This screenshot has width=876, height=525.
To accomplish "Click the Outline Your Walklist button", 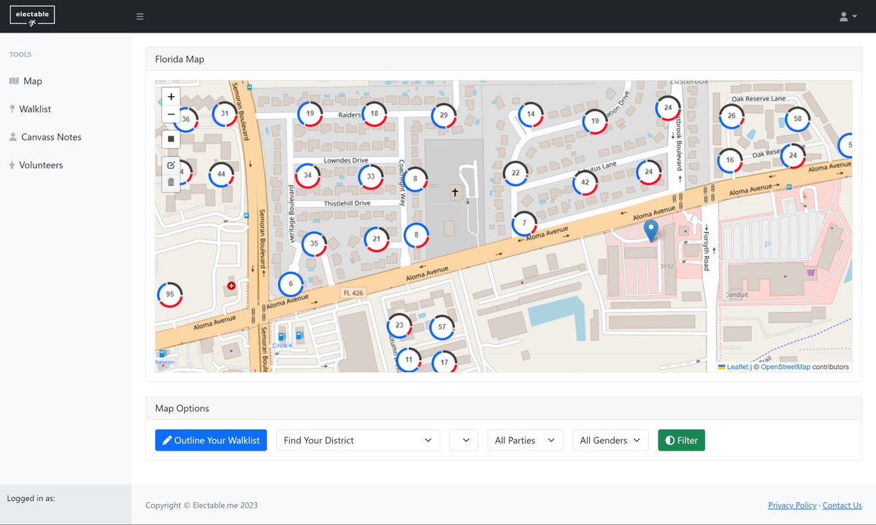I will click(211, 440).
